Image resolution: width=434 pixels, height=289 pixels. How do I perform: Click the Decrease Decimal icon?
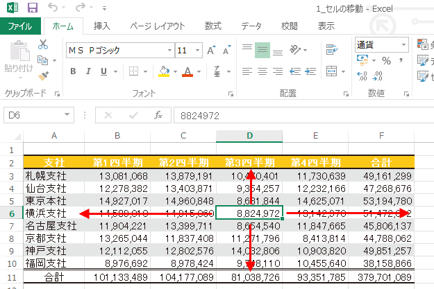377,76
